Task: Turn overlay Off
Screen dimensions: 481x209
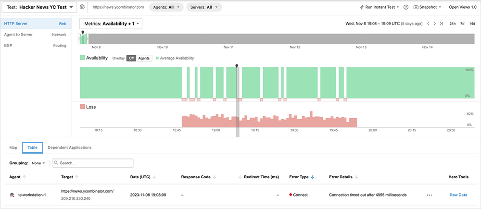Action: click(x=131, y=58)
